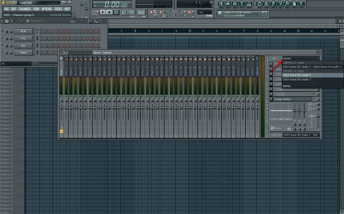The width and height of the screenshot is (344, 214).
Task: Open the mixer input source dropdown
Action: click(x=301, y=59)
